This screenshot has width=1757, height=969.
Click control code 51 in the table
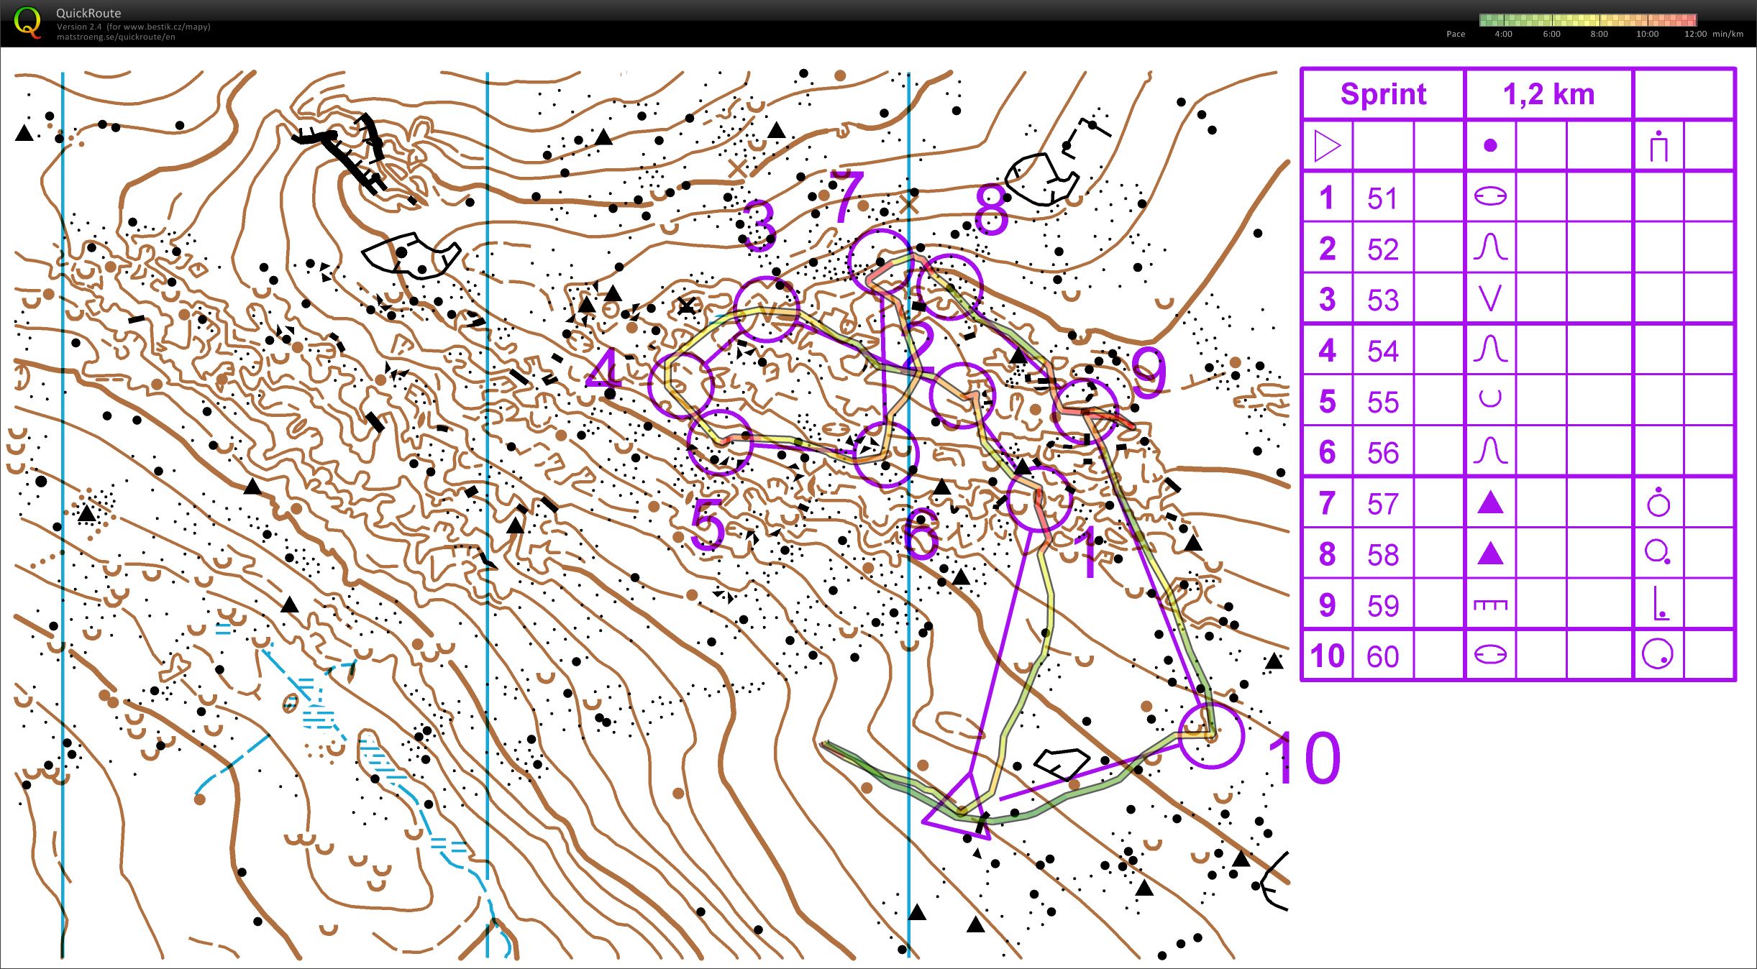coord(1382,198)
